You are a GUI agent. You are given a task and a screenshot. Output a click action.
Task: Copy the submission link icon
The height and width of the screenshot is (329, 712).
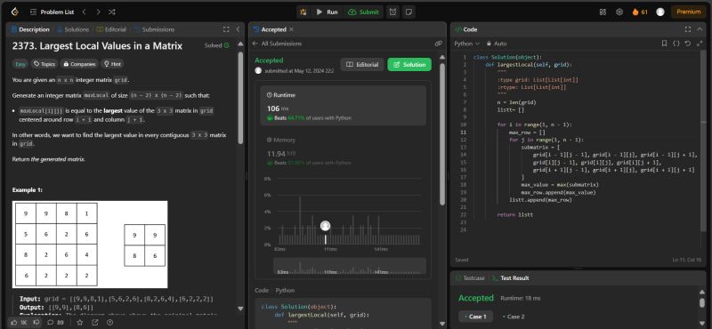(x=439, y=44)
